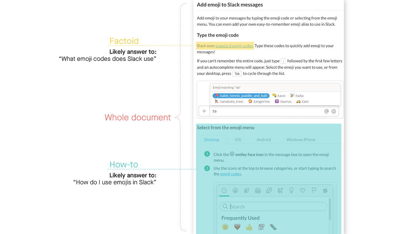Select the Android tab
This screenshot has width=416, height=234.
pyautogui.click(x=263, y=140)
